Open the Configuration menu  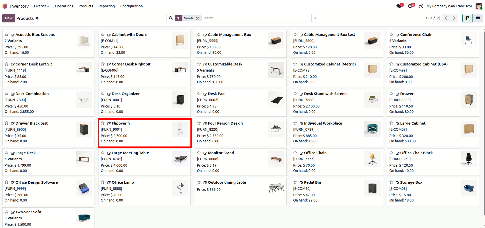(131, 6)
